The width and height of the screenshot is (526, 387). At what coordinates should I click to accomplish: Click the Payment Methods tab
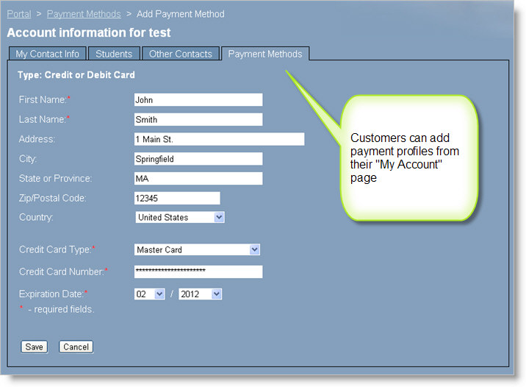pos(265,54)
